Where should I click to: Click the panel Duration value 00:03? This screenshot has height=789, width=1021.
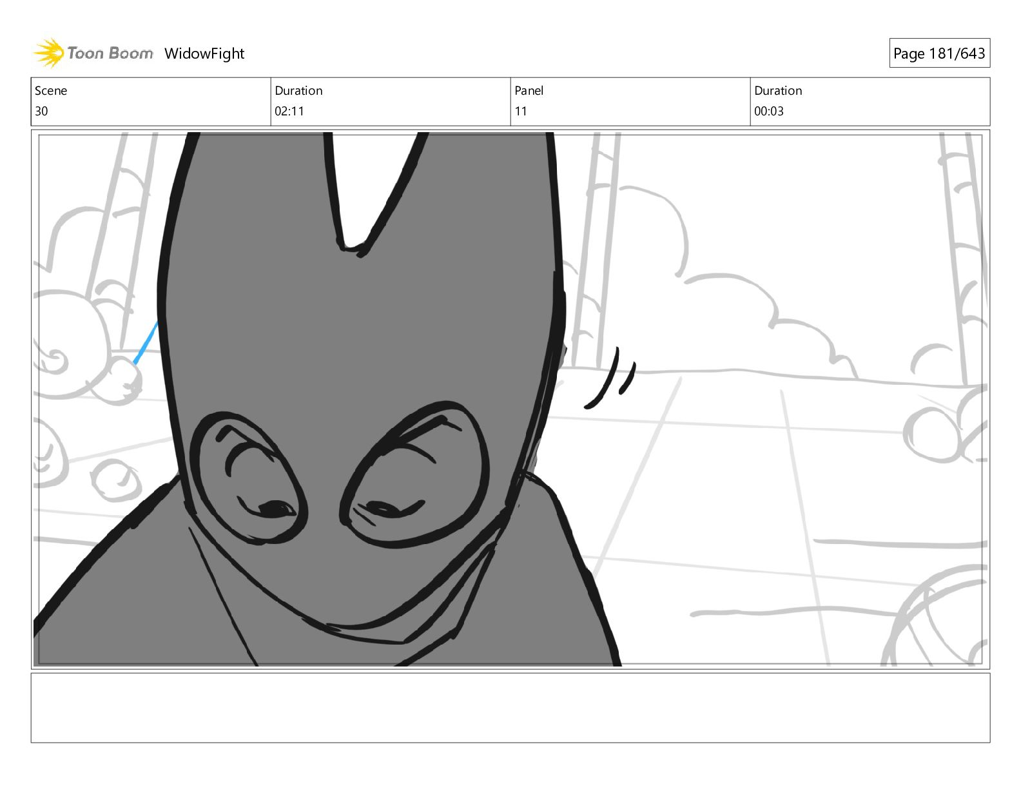tap(769, 111)
